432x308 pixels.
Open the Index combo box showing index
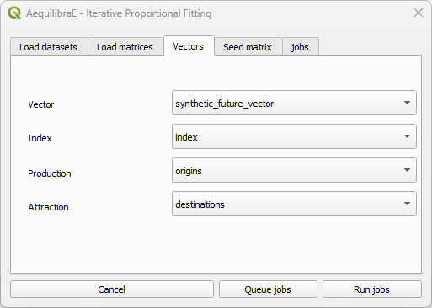(x=294, y=136)
